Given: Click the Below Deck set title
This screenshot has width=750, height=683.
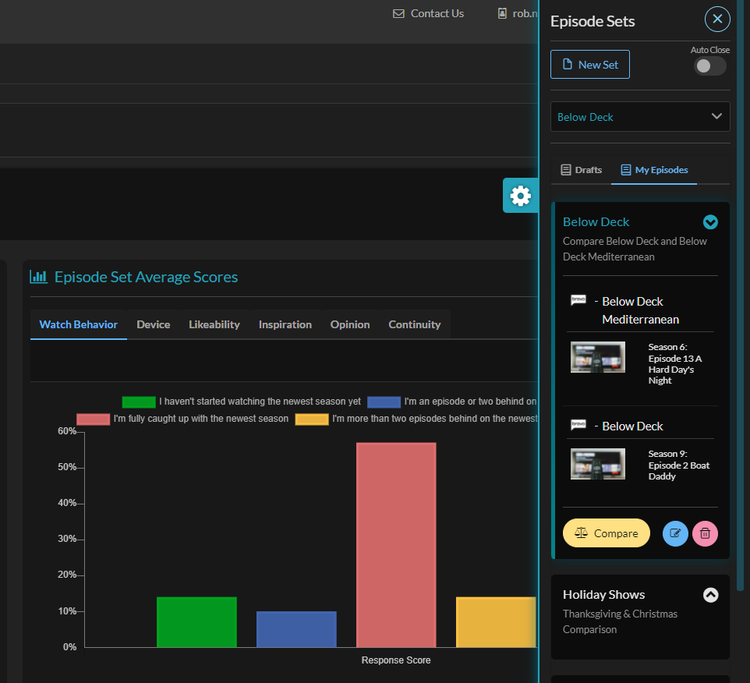Looking at the screenshot, I should [596, 222].
